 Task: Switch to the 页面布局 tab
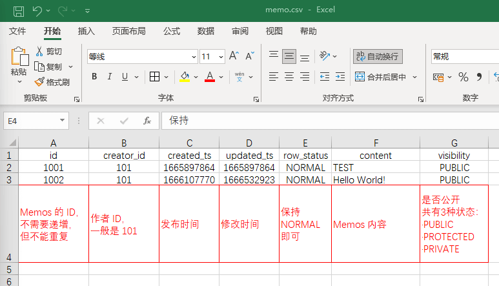(x=128, y=31)
